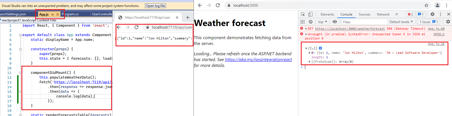
Task: Open the Network DevTools tab
Action: pyautogui.click(x=383, y=14)
